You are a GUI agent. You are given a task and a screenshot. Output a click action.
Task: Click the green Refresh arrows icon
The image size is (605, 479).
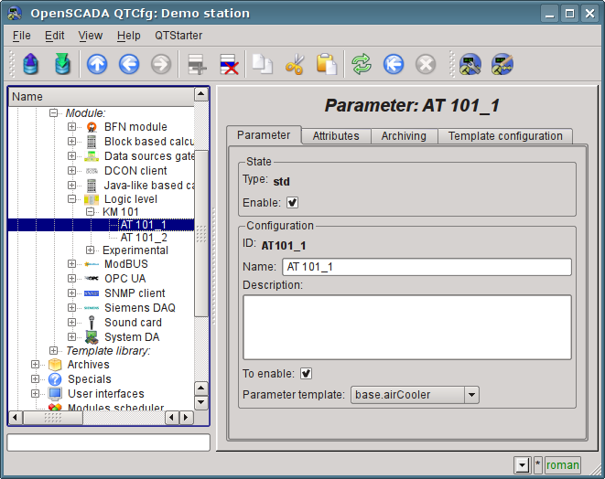[362, 64]
